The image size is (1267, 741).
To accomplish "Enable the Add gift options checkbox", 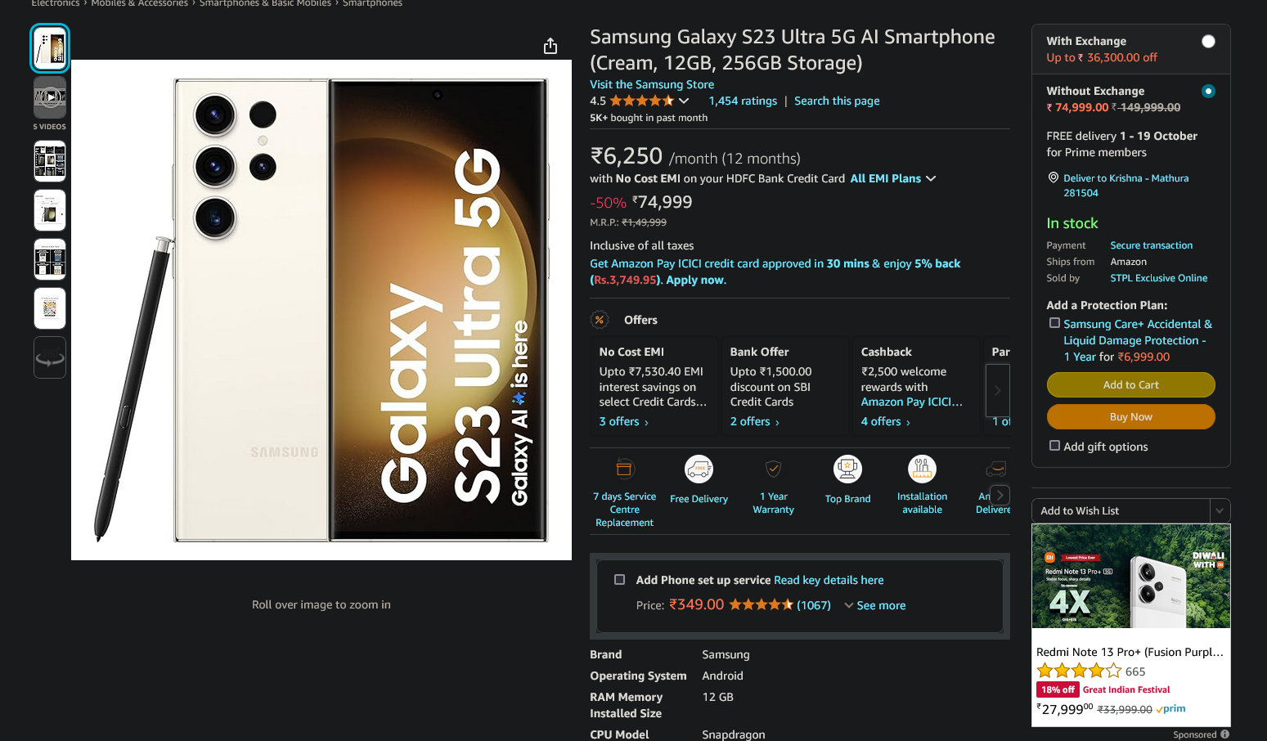I will point(1054,446).
